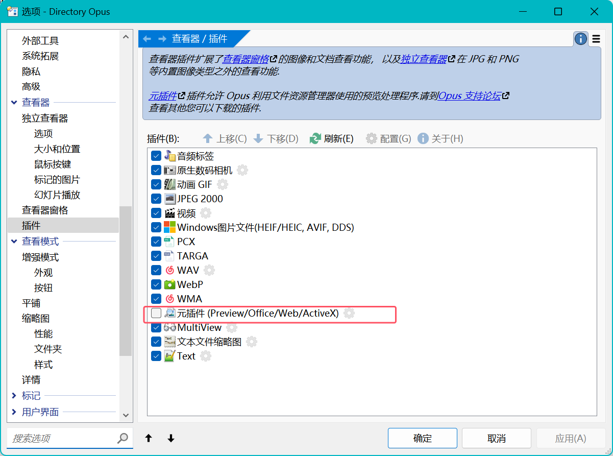Click the 上移(C) move up toolbar button
This screenshot has width=613, height=456.
click(x=225, y=138)
